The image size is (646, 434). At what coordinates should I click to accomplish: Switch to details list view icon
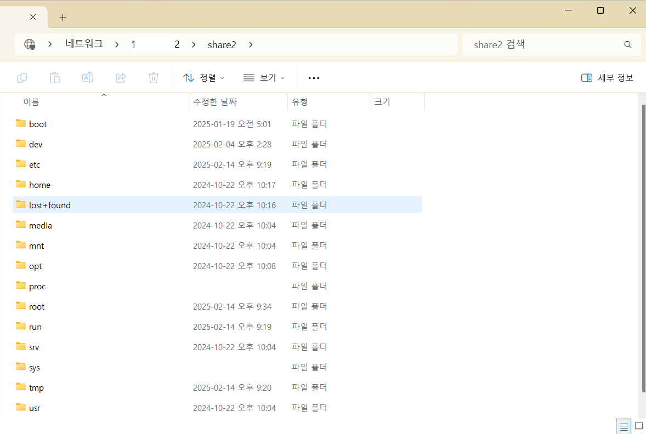click(624, 426)
